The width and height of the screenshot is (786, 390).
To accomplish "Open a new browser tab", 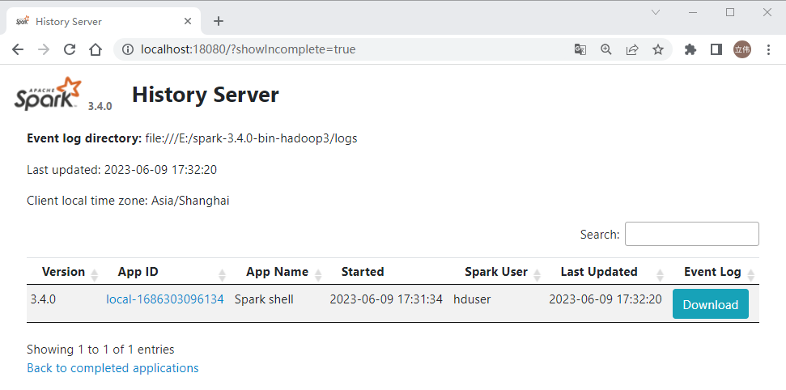I will pyautogui.click(x=218, y=22).
